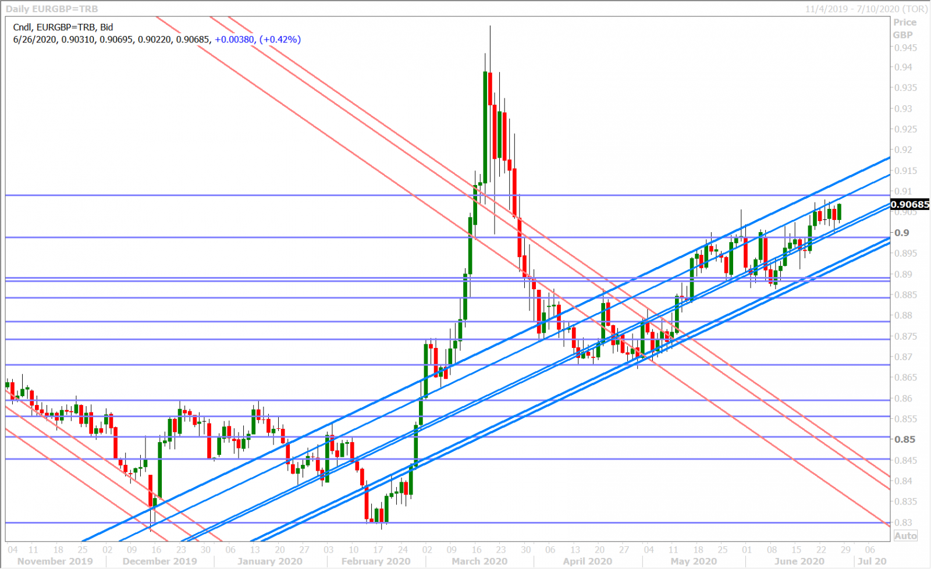Select the Cndl, EURGBP=TRB, Bid legend
931x569 pixels.
[x=63, y=27]
